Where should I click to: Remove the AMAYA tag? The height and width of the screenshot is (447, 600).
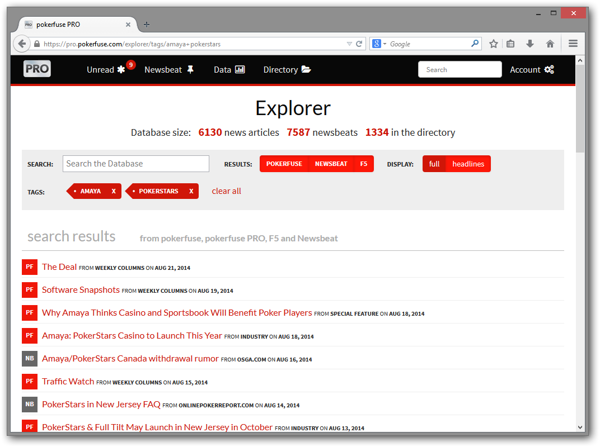114,191
